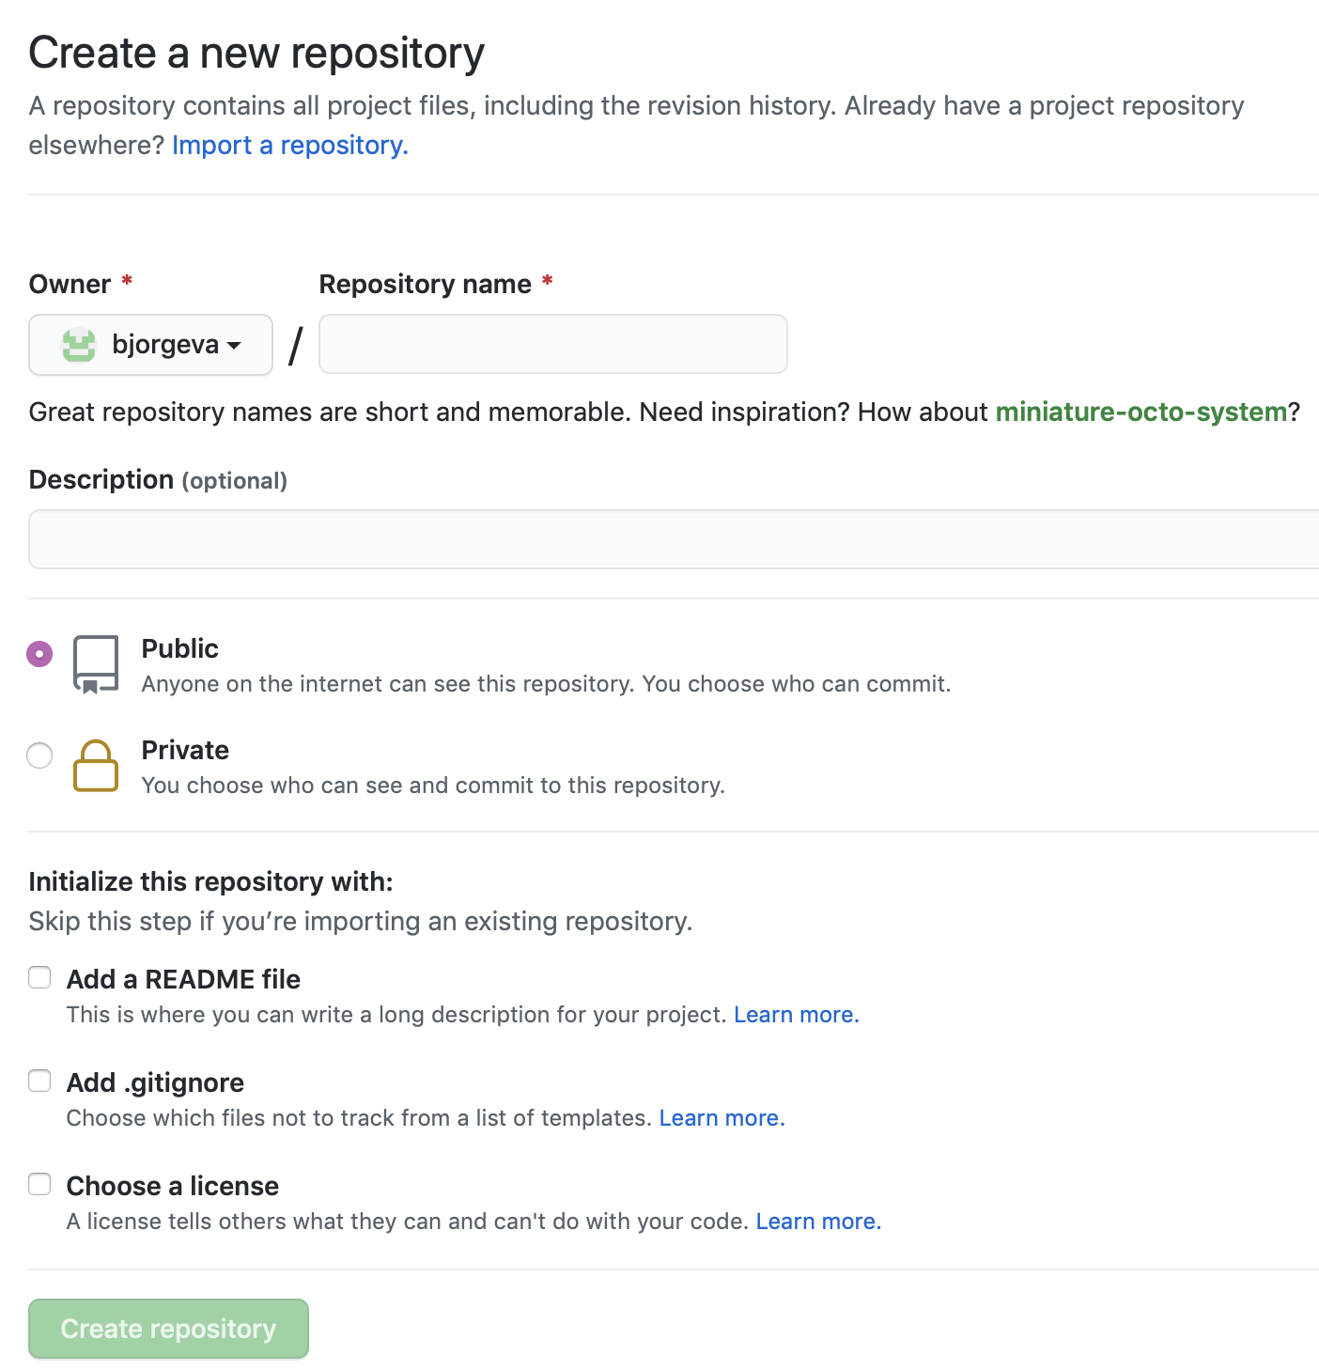1319x1370 pixels.
Task: Click the Repository name field
Action: (x=553, y=344)
